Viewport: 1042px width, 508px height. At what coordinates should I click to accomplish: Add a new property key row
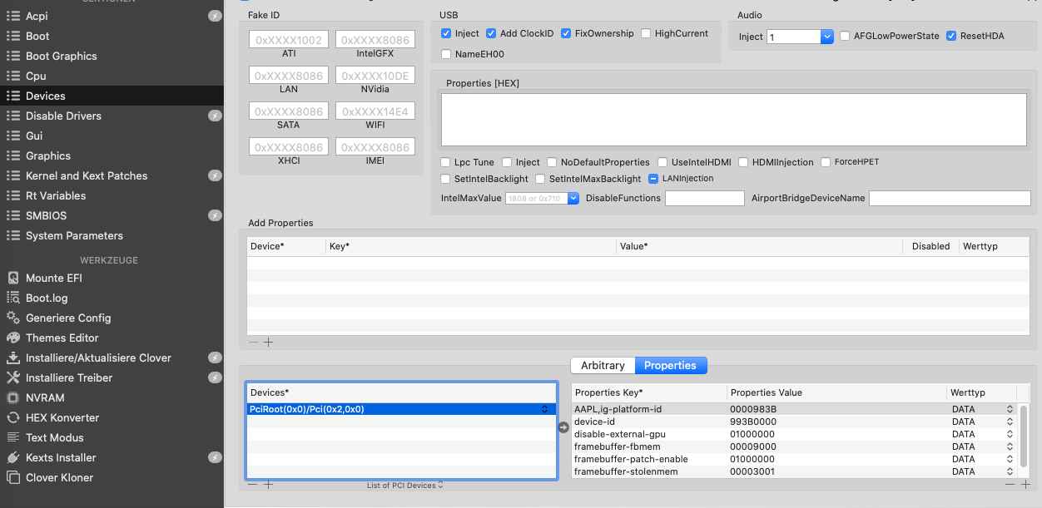1025,484
